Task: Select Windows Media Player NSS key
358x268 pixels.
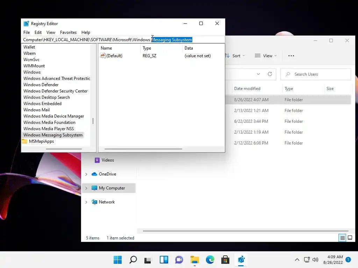Action: (x=48, y=129)
